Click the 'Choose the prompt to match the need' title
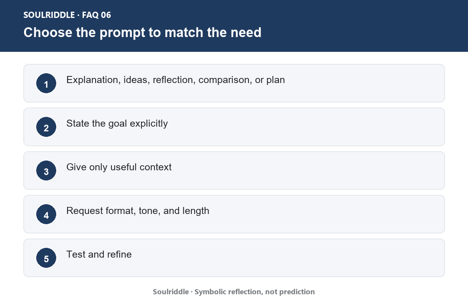468x304 pixels. (x=142, y=32)
